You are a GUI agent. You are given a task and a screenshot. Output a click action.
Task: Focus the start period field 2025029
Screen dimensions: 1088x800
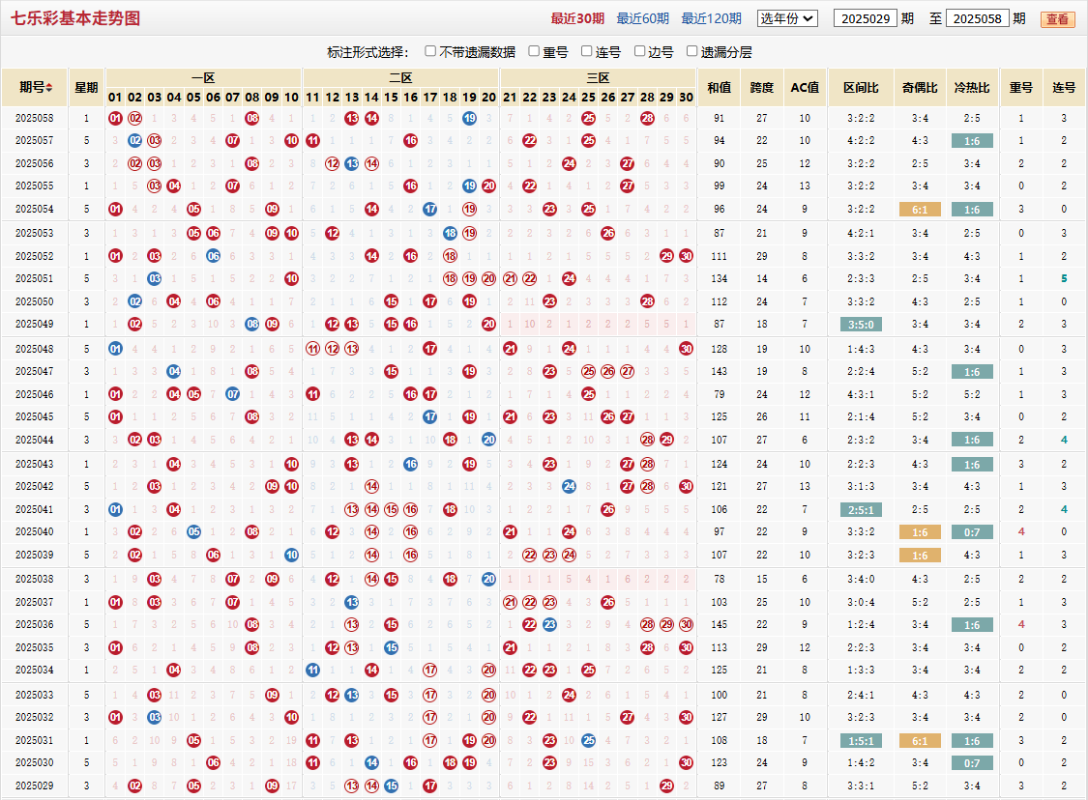pos(866,18)
